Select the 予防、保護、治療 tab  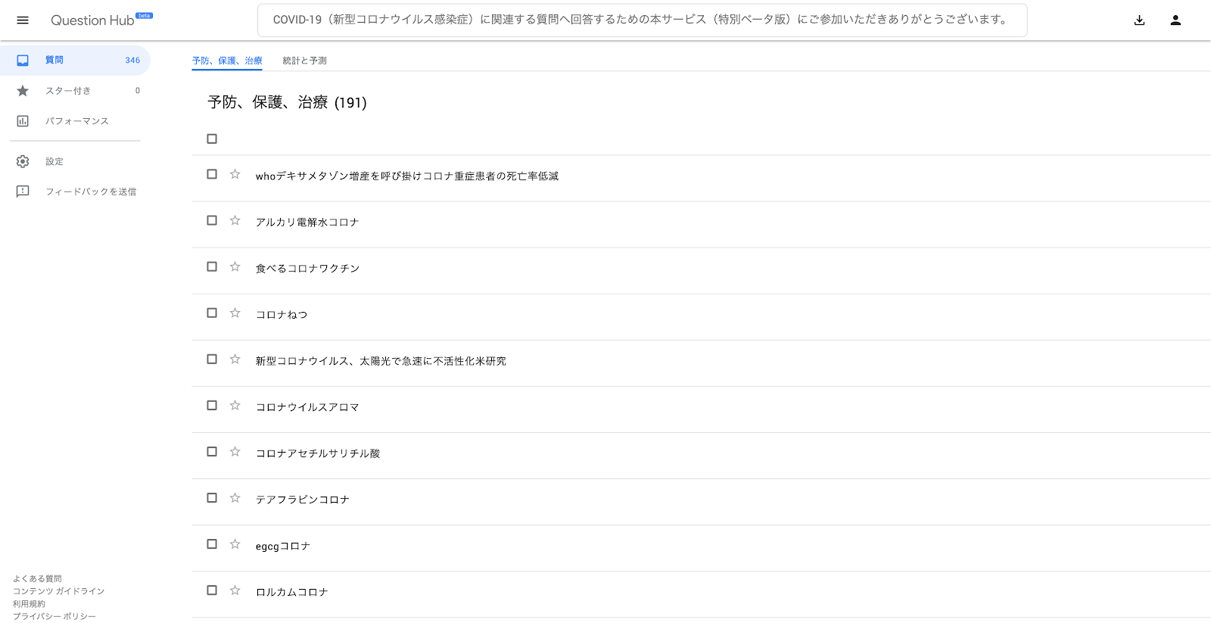tap(227, 61)
